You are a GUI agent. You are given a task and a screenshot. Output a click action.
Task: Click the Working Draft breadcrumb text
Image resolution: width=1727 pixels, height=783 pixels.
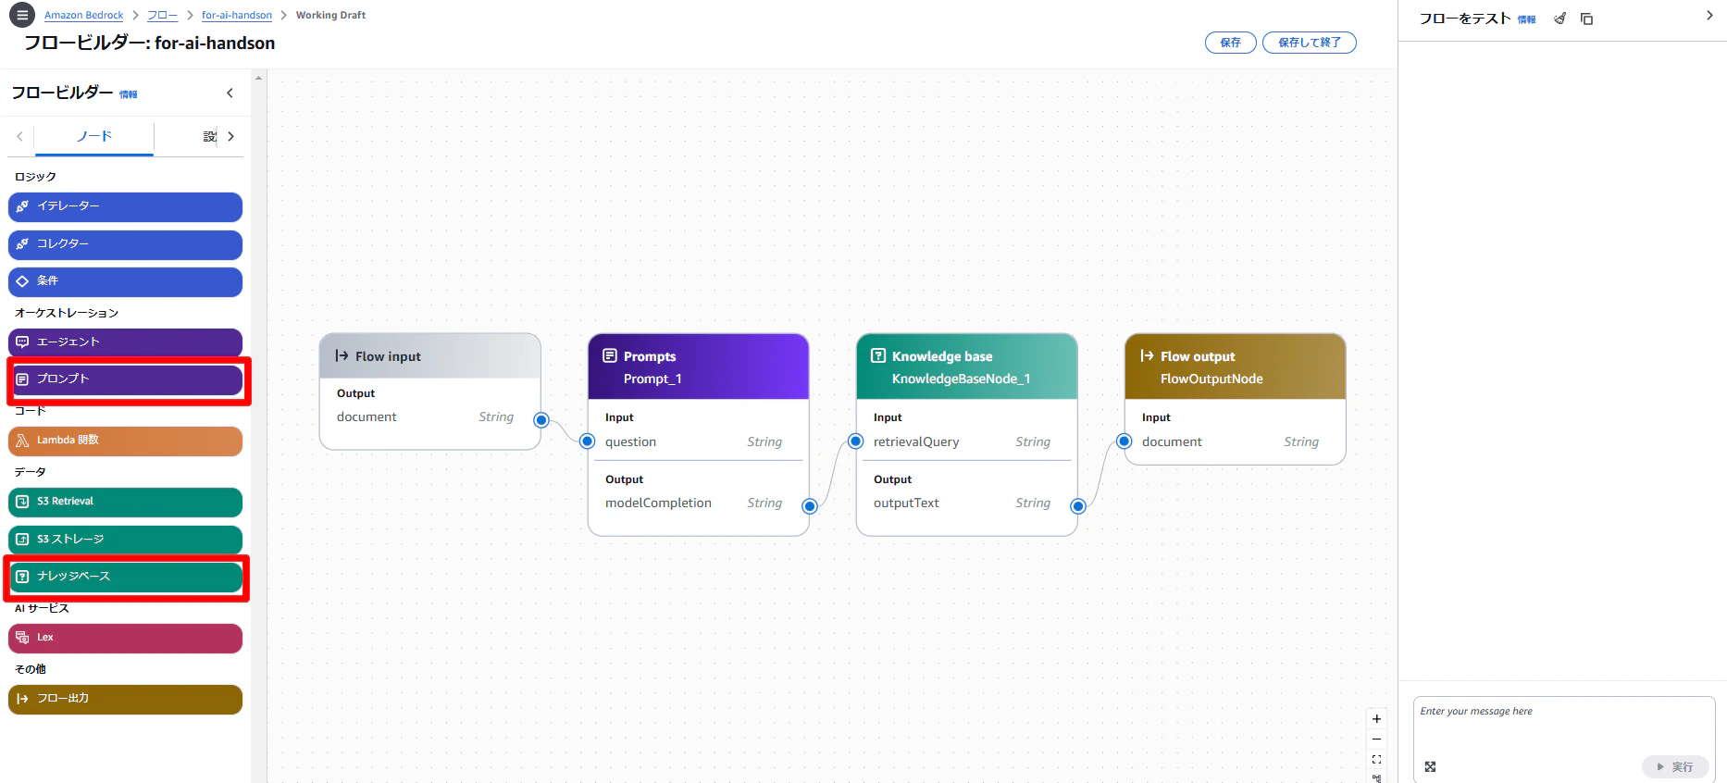click(330, 15)
